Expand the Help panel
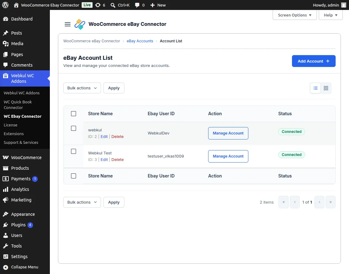This screenshot has height=274, width=349. 331,15
